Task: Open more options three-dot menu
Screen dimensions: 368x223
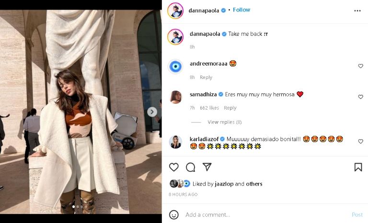Action: 357,11
